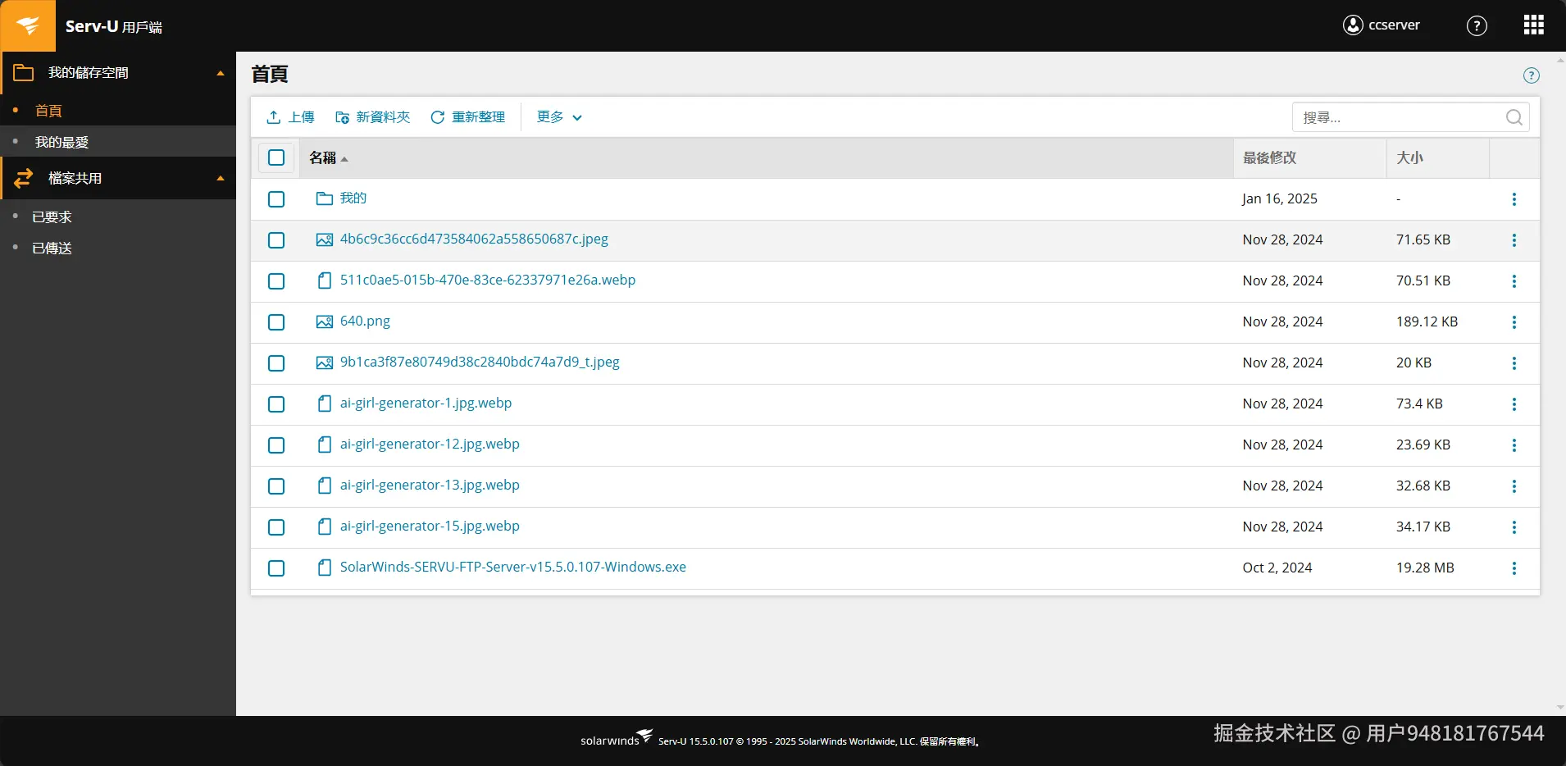This screenshot has width=1566, height=766.
Task: Tick the checkbox for 640.png
Action: tap(276, 322)
